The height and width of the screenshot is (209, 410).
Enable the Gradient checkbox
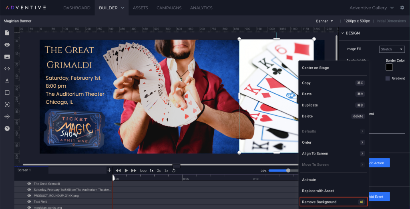388,78
